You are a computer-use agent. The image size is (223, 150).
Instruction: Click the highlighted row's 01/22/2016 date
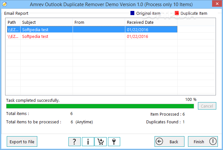(x=138, y=30)
